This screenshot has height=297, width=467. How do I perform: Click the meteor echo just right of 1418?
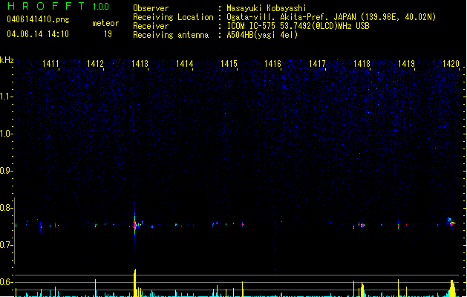click(362, 225)
